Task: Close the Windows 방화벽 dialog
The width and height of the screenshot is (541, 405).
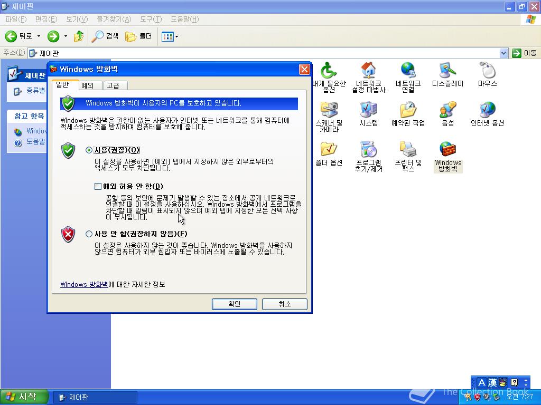Action: (x=304, y=69)
